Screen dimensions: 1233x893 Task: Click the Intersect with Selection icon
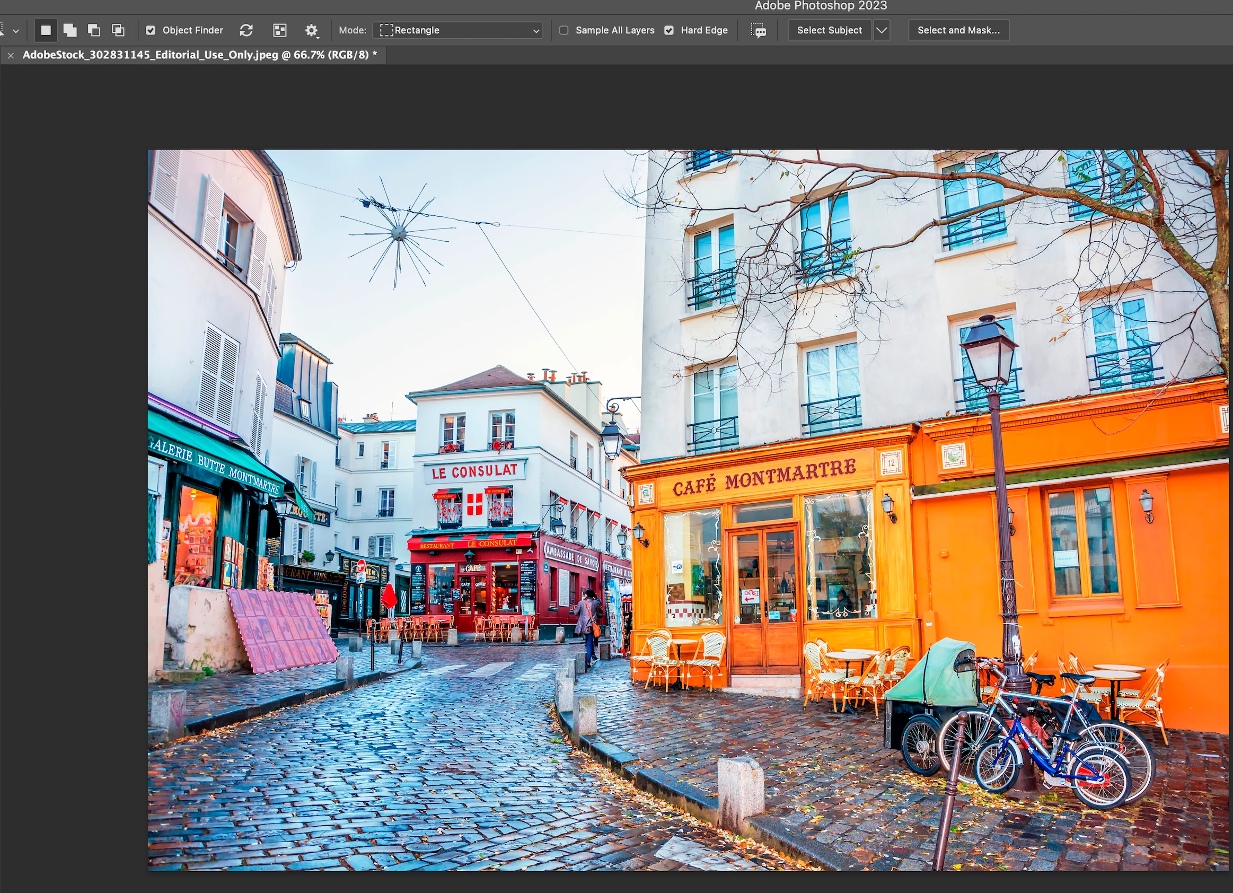point(118,30)
